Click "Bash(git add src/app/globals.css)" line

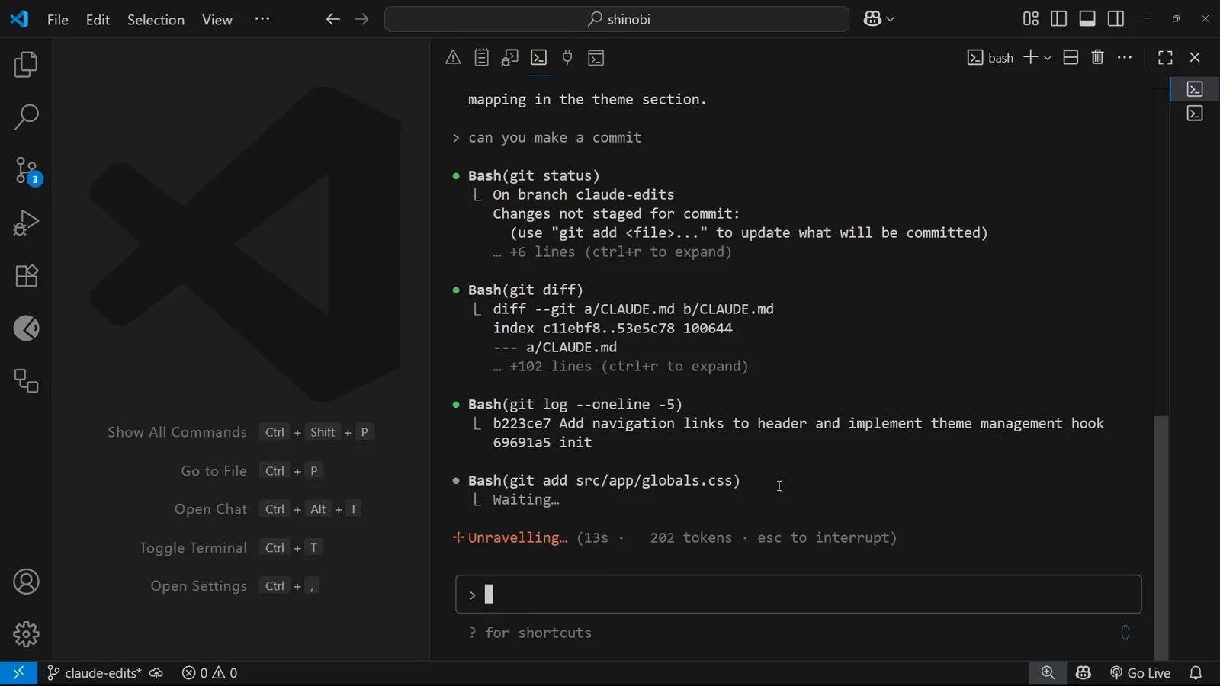(604, 481)
